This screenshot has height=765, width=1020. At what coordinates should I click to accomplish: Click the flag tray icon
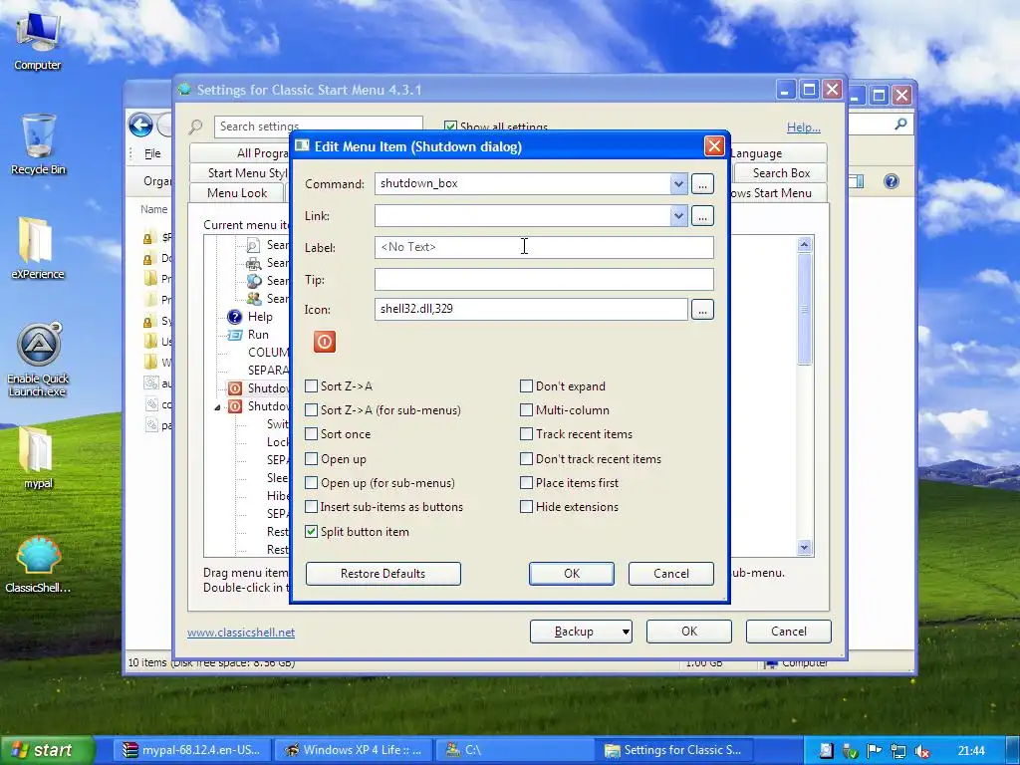click(874, 751)
